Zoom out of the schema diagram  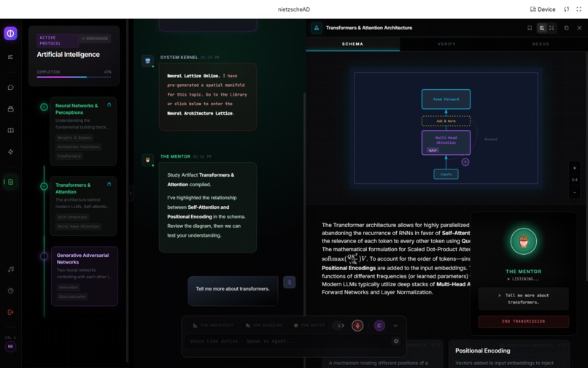[574, 192]
